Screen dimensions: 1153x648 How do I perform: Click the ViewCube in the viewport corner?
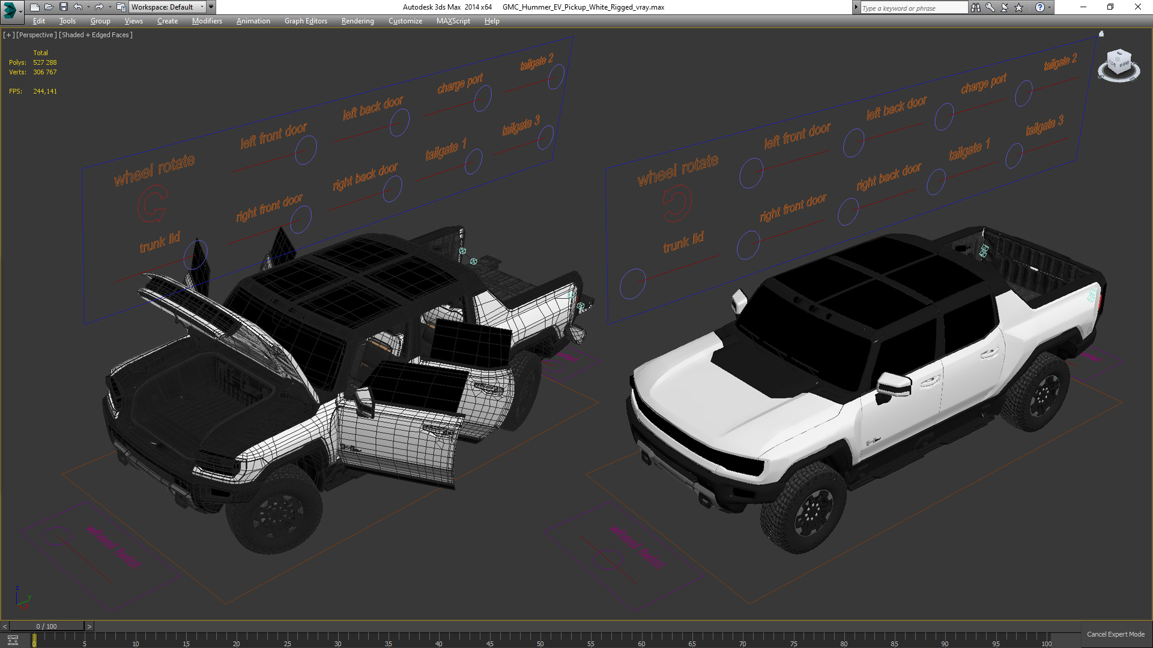(1119, 64)
